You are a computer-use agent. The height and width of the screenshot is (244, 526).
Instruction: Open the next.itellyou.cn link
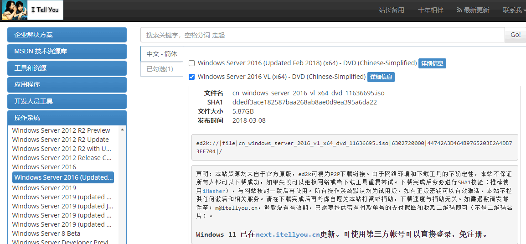pos(288,234)
